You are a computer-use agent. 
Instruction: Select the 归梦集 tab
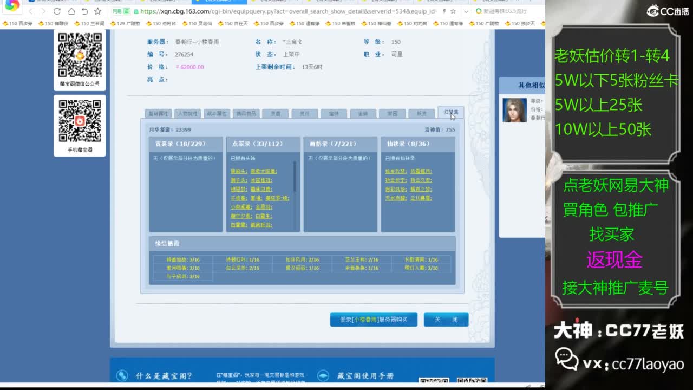pyautogui.click(x=450, y=112)
